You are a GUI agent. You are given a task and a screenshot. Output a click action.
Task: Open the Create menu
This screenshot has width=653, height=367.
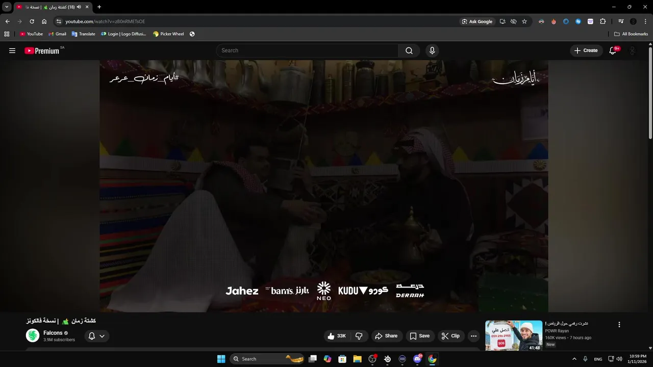coord(586,50)
